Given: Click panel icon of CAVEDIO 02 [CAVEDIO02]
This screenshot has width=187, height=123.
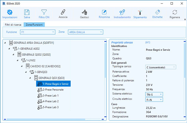Looking at the screenshot, I should click(x=28, y=66).
